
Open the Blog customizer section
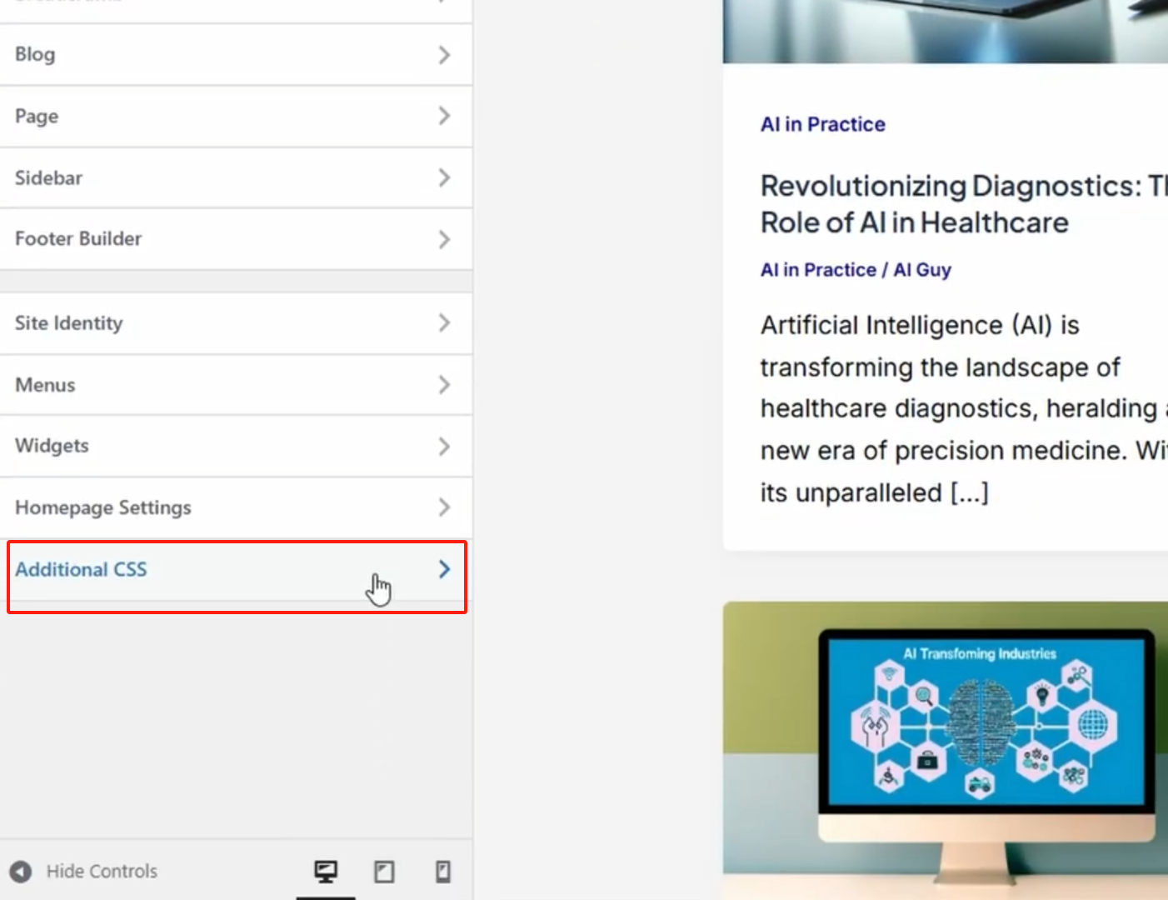(x=236, y=55)
